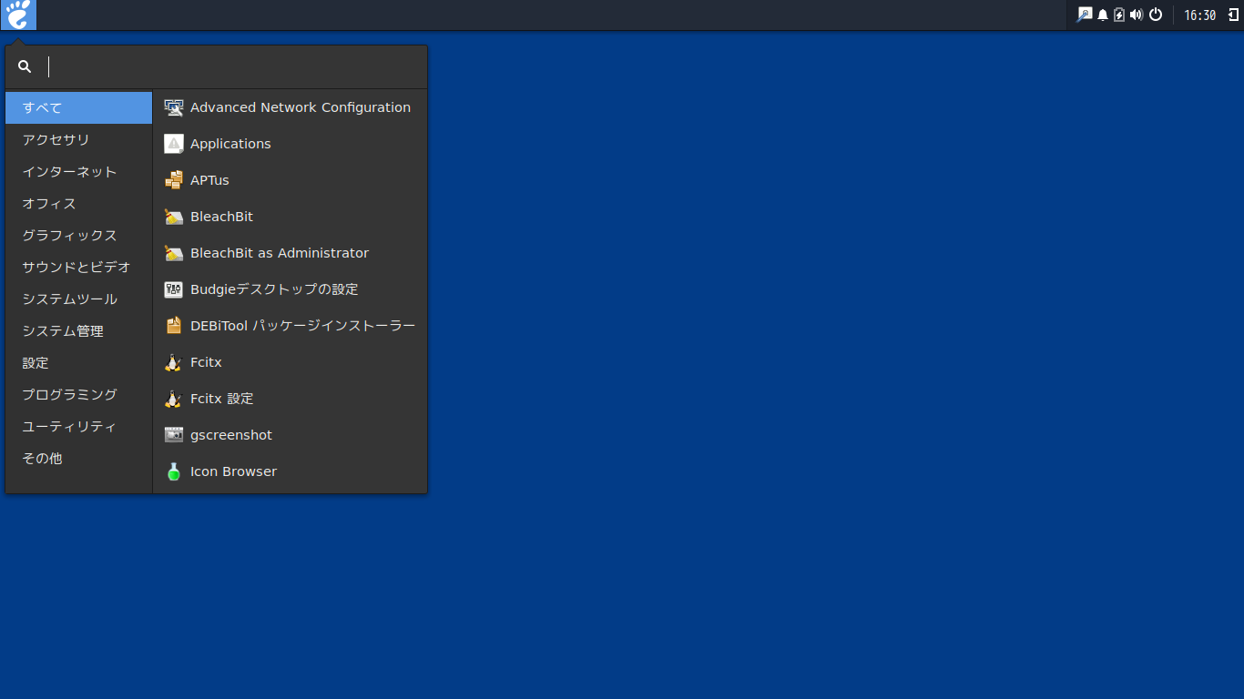Image resolution: width=1244 pixels, height=699 pixels.
Task: Click the Fcitx penguin icon
Action: (x=173, y=362)
